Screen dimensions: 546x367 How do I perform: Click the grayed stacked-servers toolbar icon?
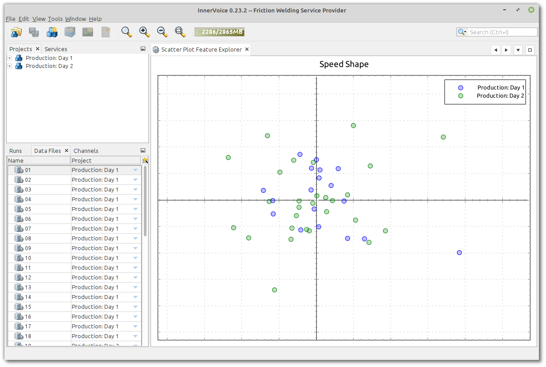[34, 32]
